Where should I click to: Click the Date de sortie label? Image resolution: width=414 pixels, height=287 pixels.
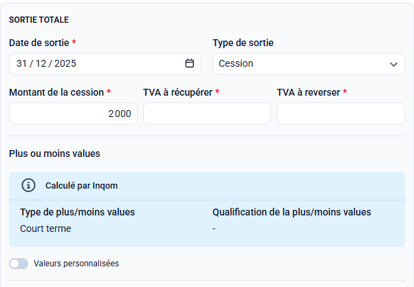[39, 43]
